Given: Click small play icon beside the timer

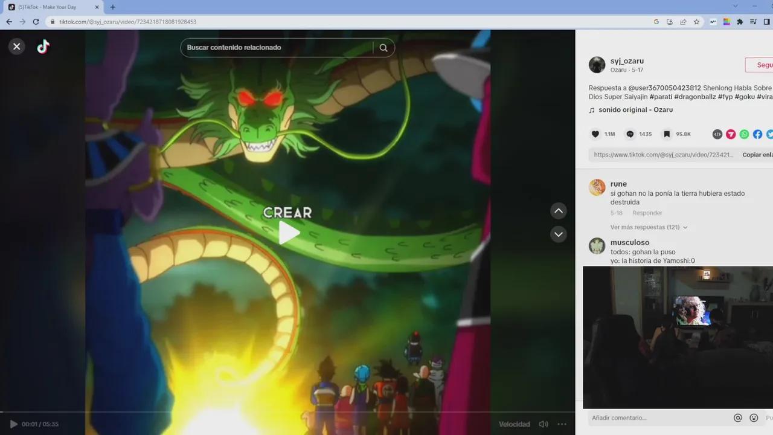Looking at the screenshot, I should coord(14,424).
